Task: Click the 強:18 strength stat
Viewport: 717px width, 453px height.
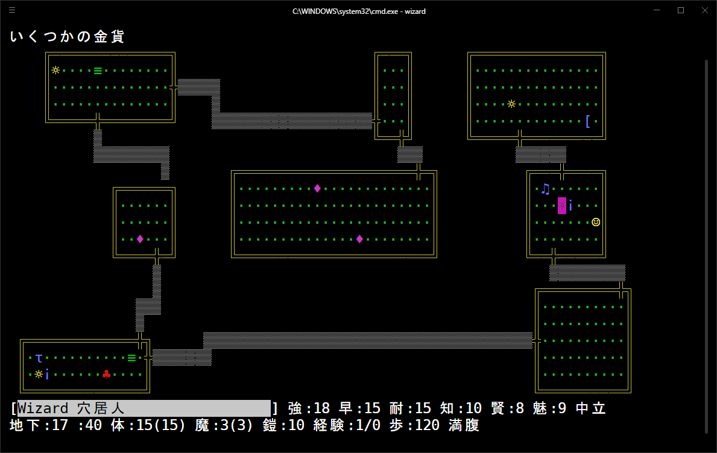Action: coord(309,408)
